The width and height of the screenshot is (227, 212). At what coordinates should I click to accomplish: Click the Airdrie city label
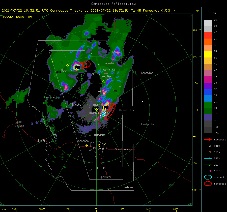tap(99, 135)
